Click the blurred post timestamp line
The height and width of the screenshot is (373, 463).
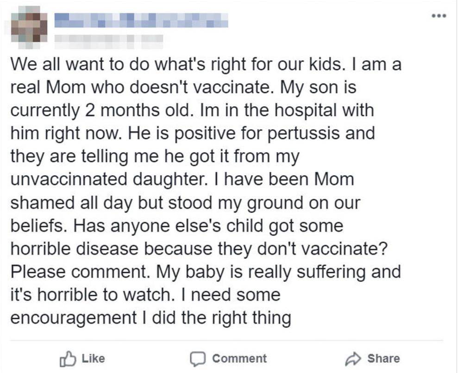(108, 42)
